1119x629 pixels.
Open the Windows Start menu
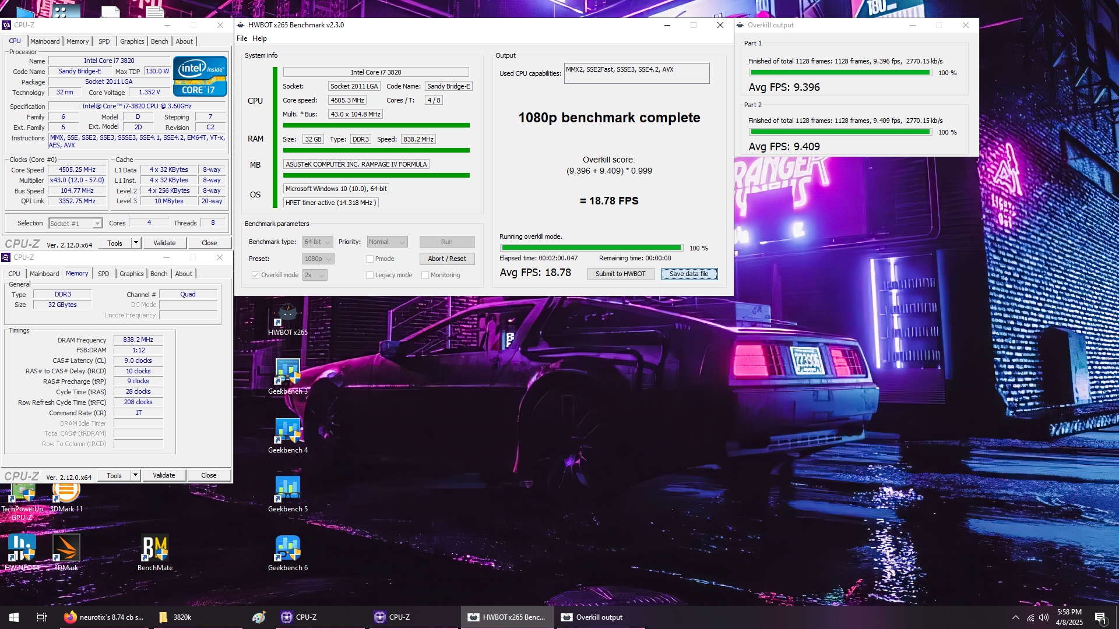[14, 617]
